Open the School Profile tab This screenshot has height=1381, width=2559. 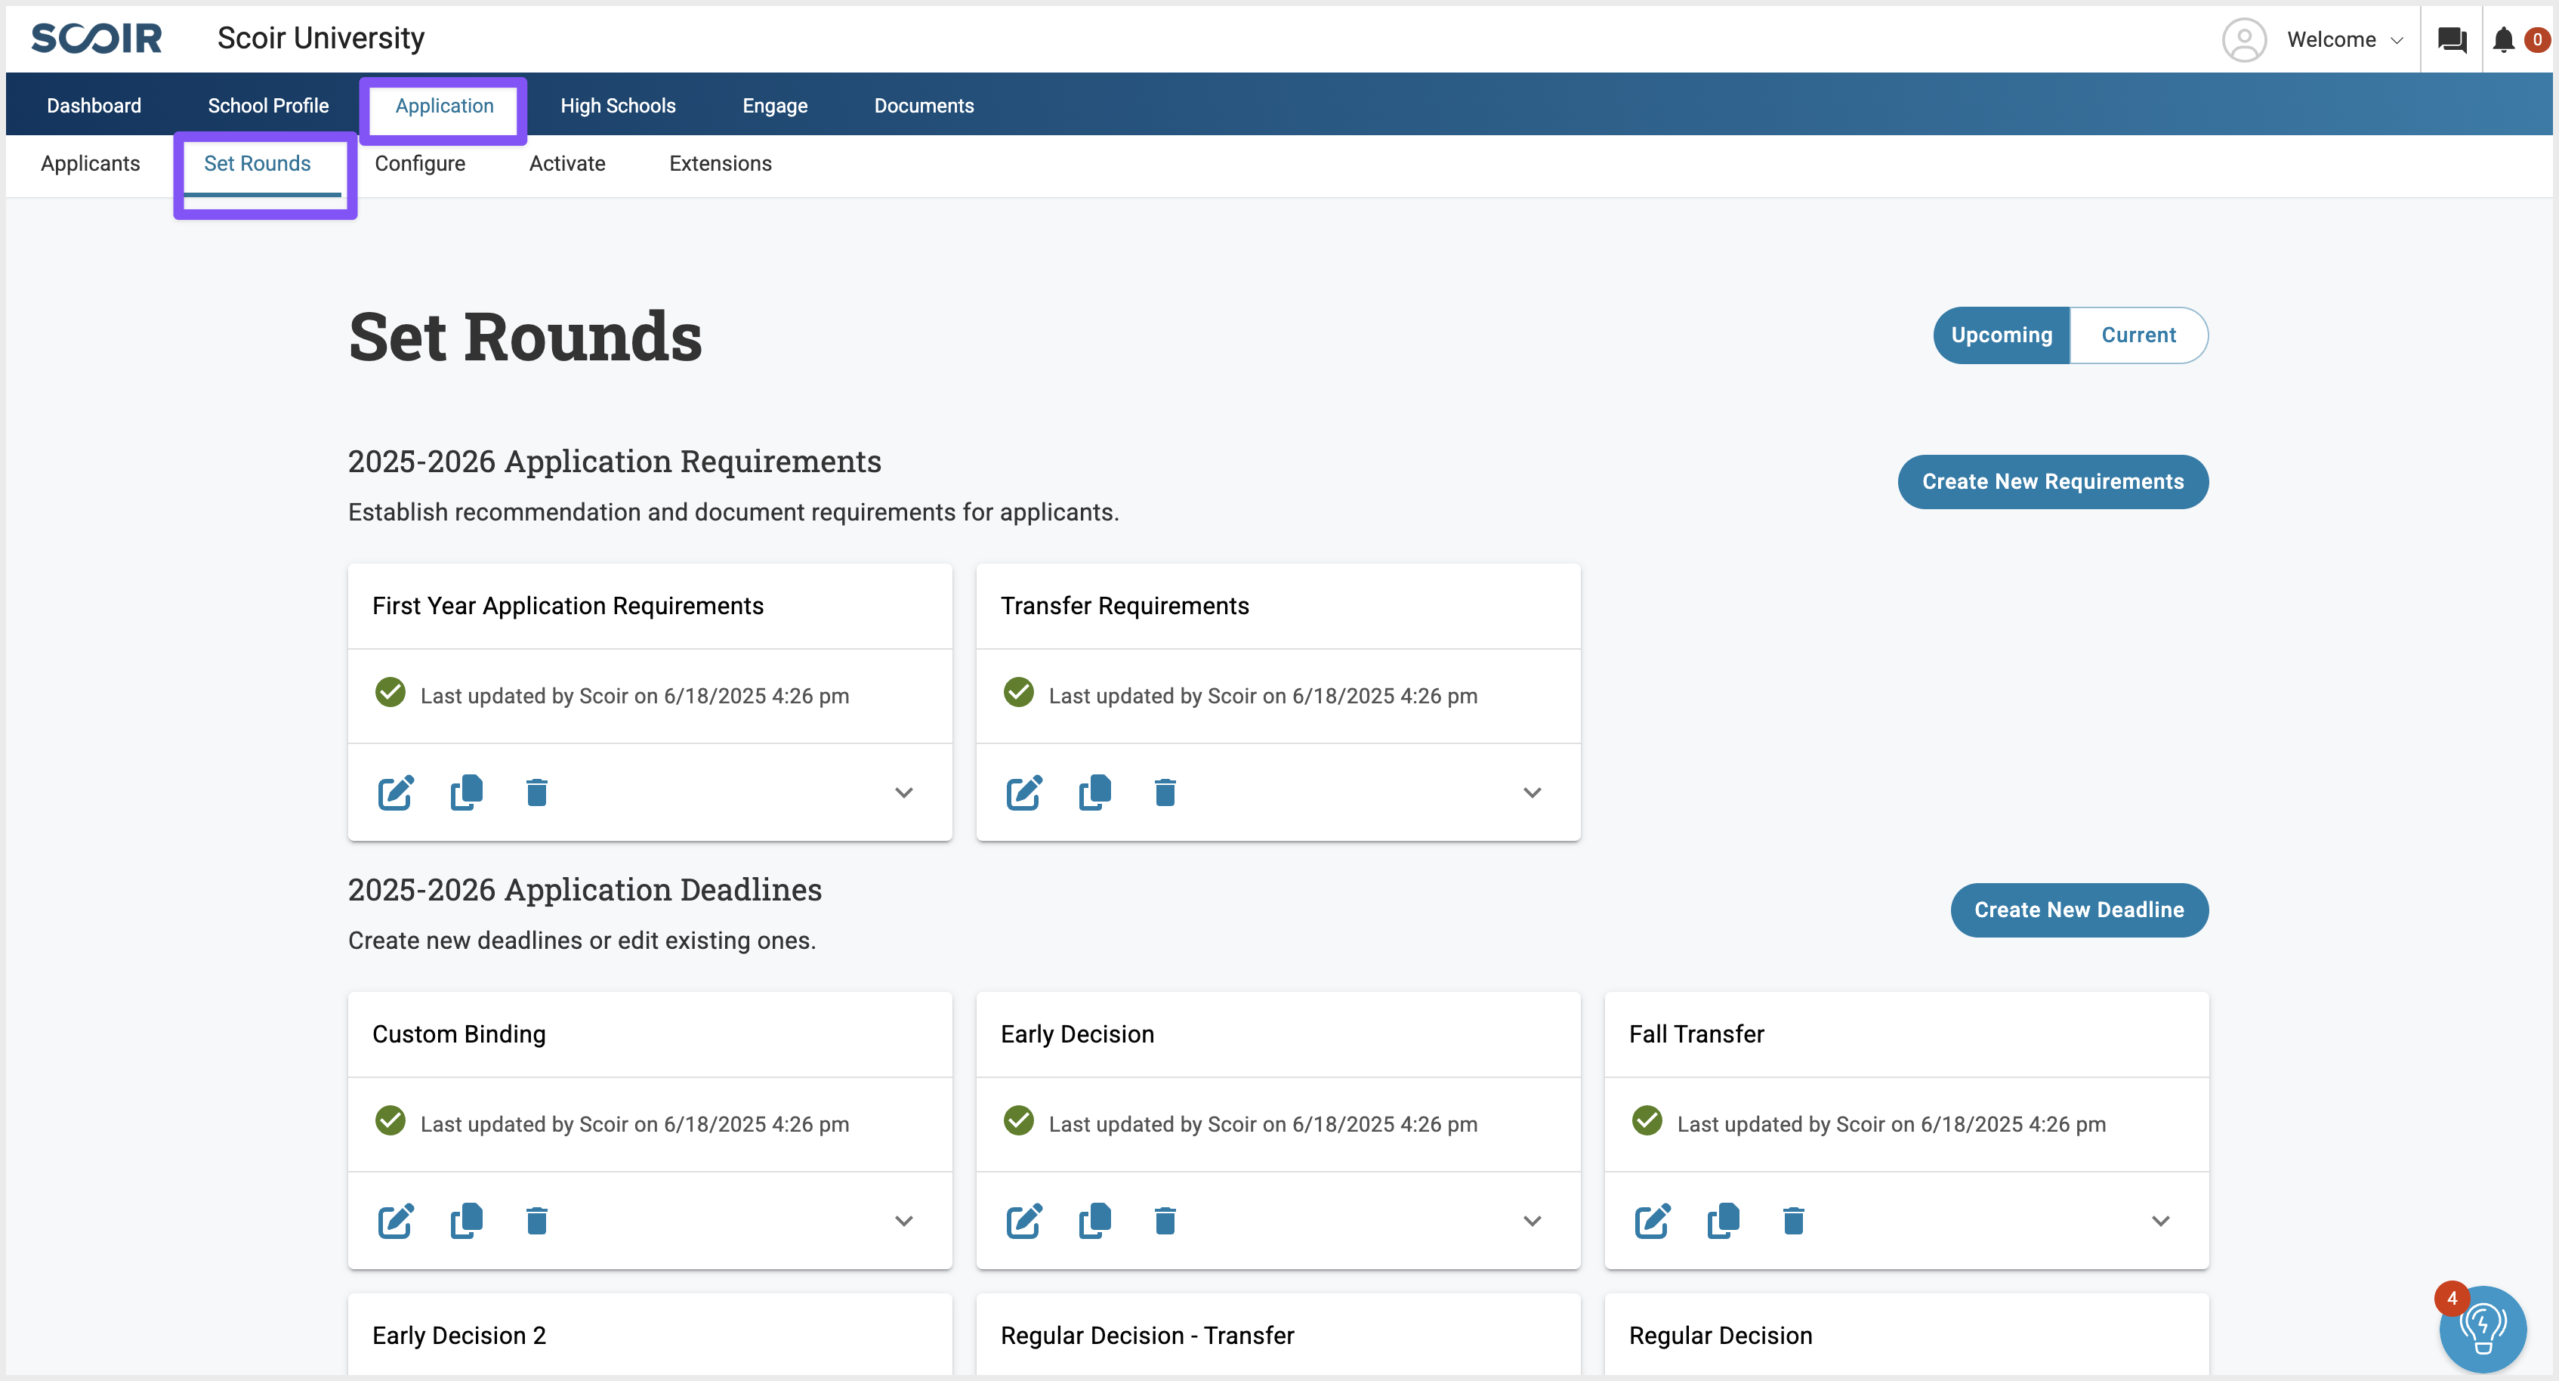coord(268,105)
